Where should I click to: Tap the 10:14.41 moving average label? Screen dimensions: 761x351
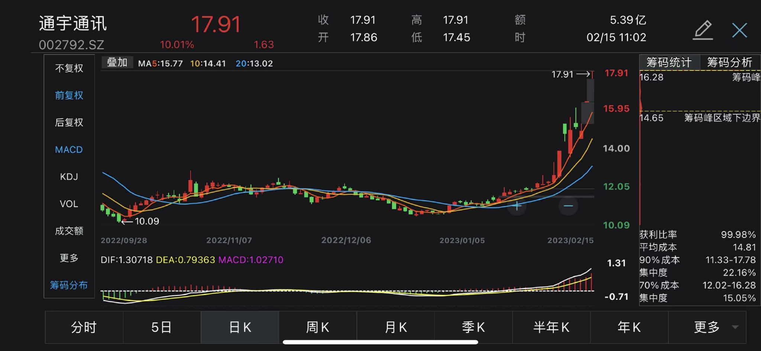(x=208, y=63)
